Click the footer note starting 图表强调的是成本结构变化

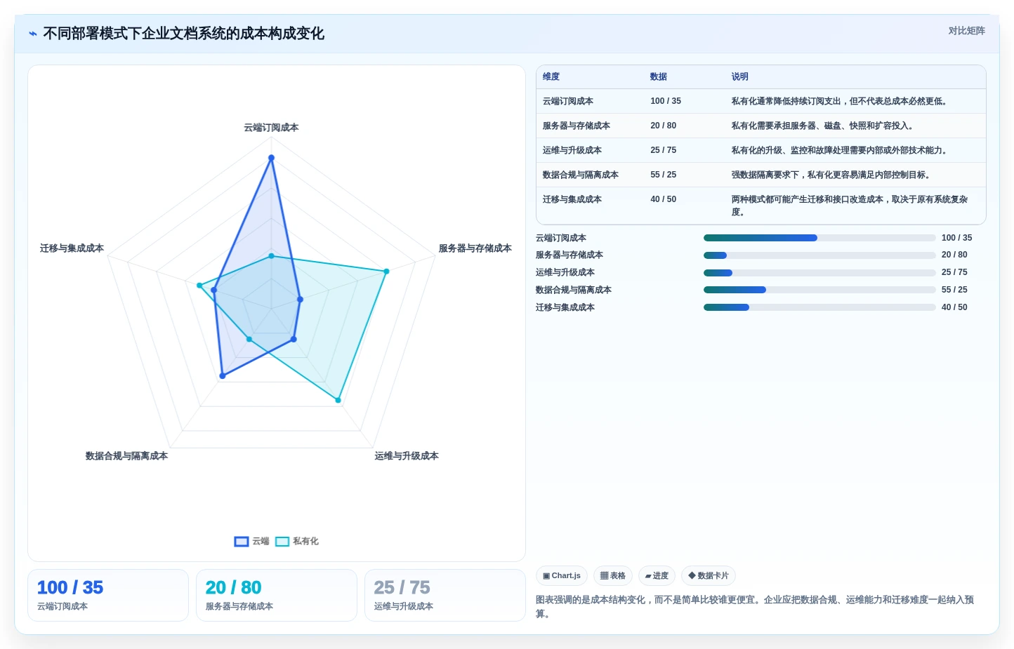tap(755, 607)
